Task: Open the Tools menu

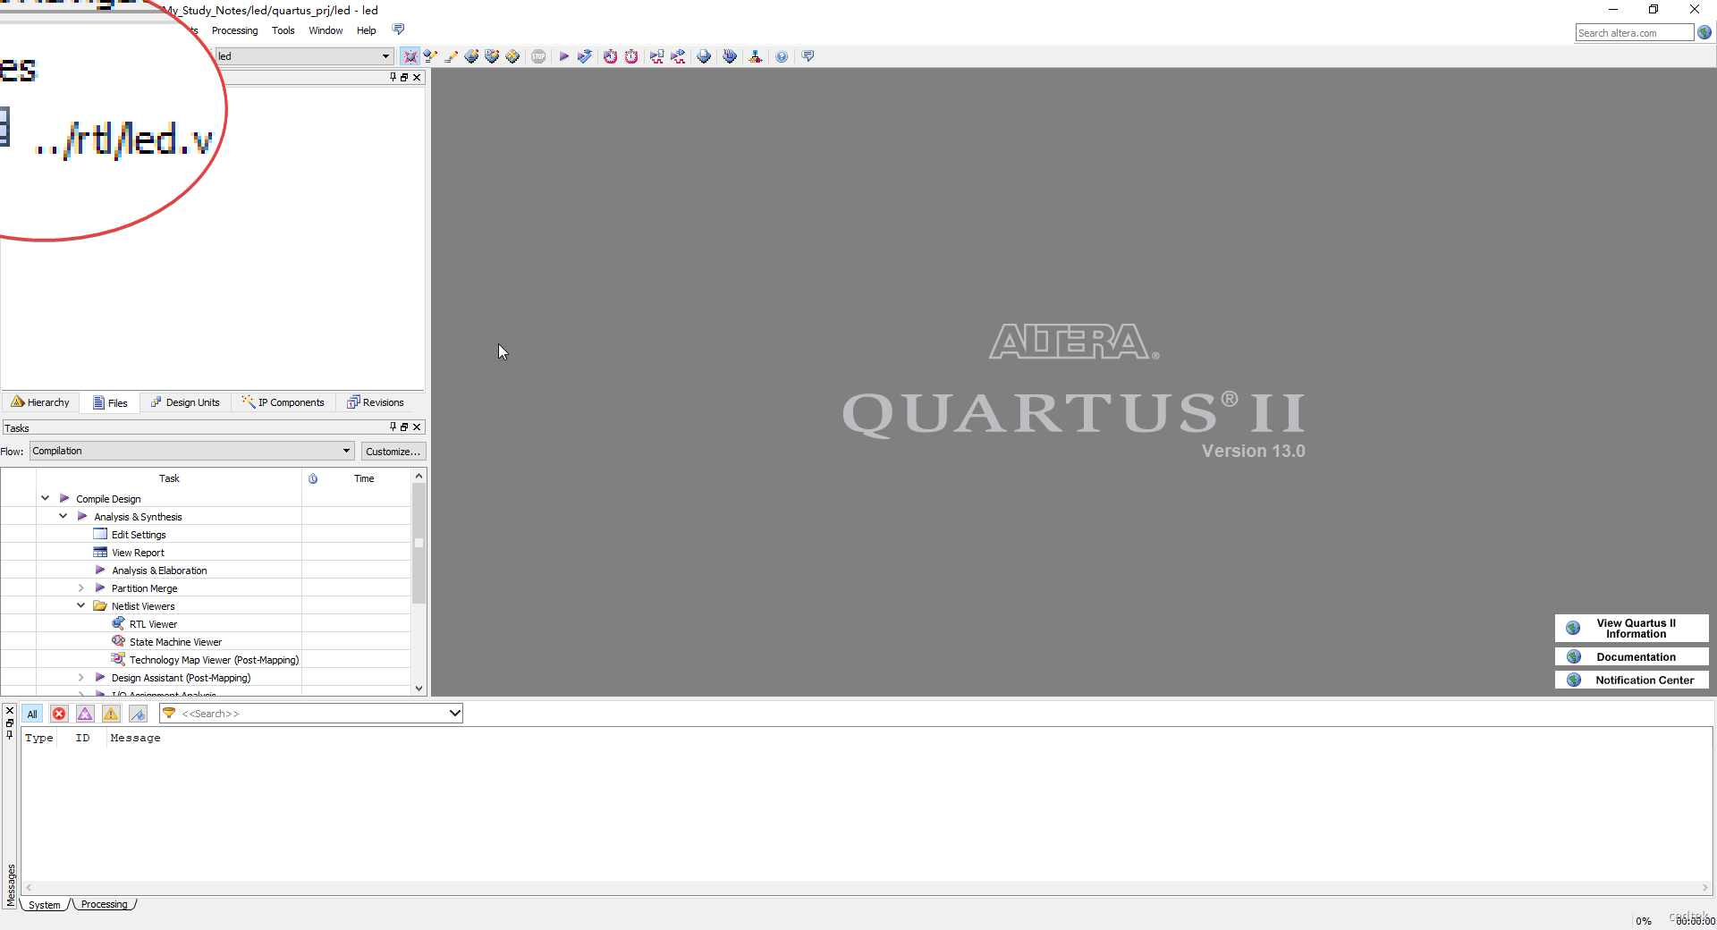Action: click(x=283, y=30)
